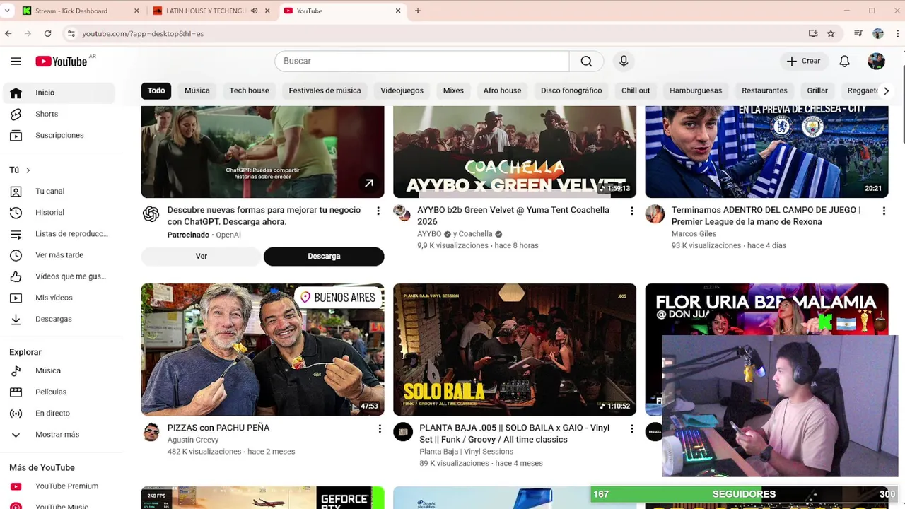Open options for PIZZAS con PACHU PEÑA
The image size is (905, 509).
[380, 428]
